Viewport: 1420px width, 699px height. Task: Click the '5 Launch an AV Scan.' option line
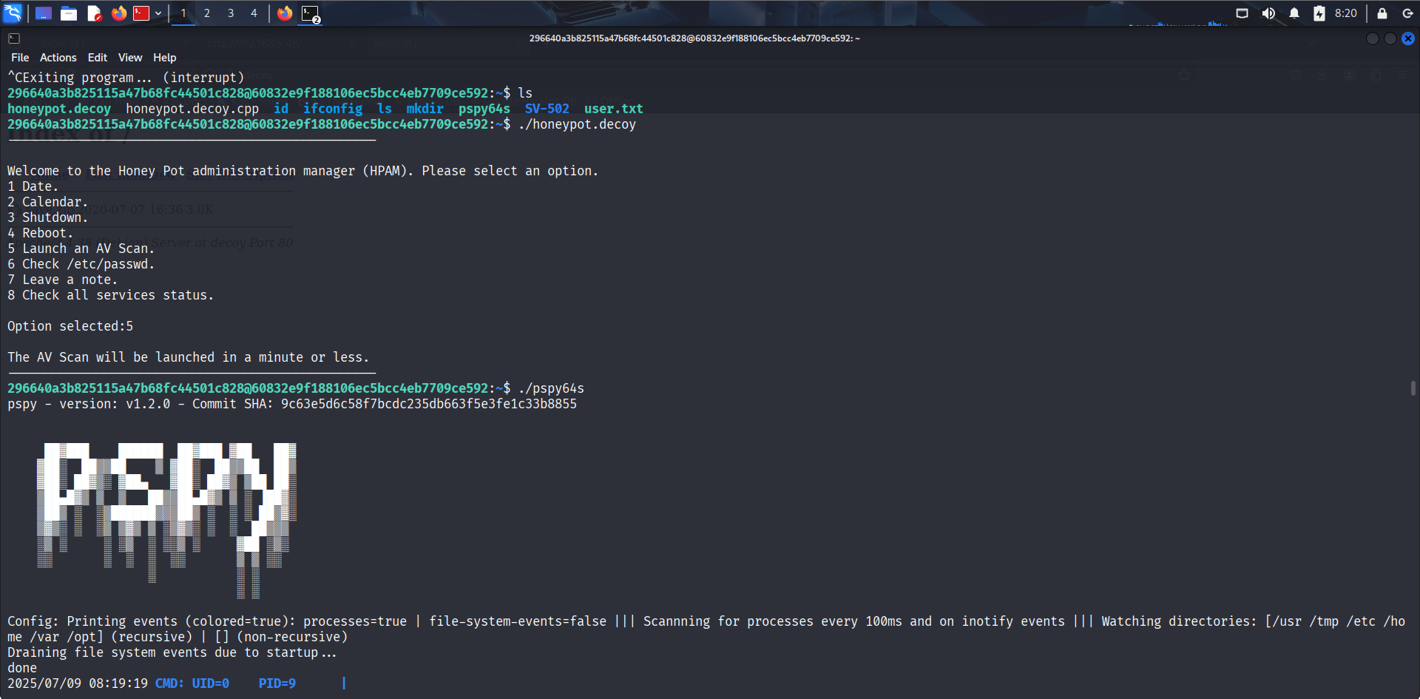click(81, 249)
